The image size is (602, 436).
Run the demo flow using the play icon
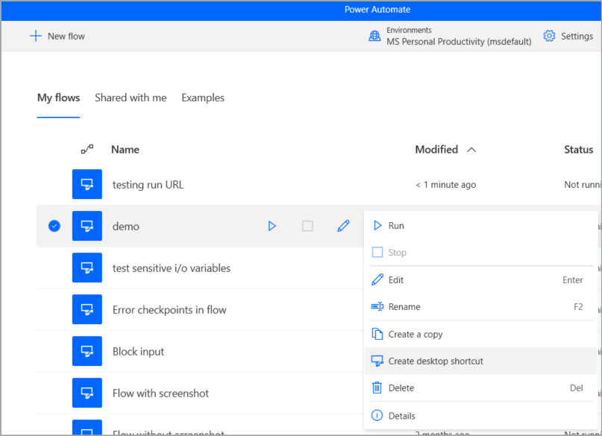tap(273, 226)
